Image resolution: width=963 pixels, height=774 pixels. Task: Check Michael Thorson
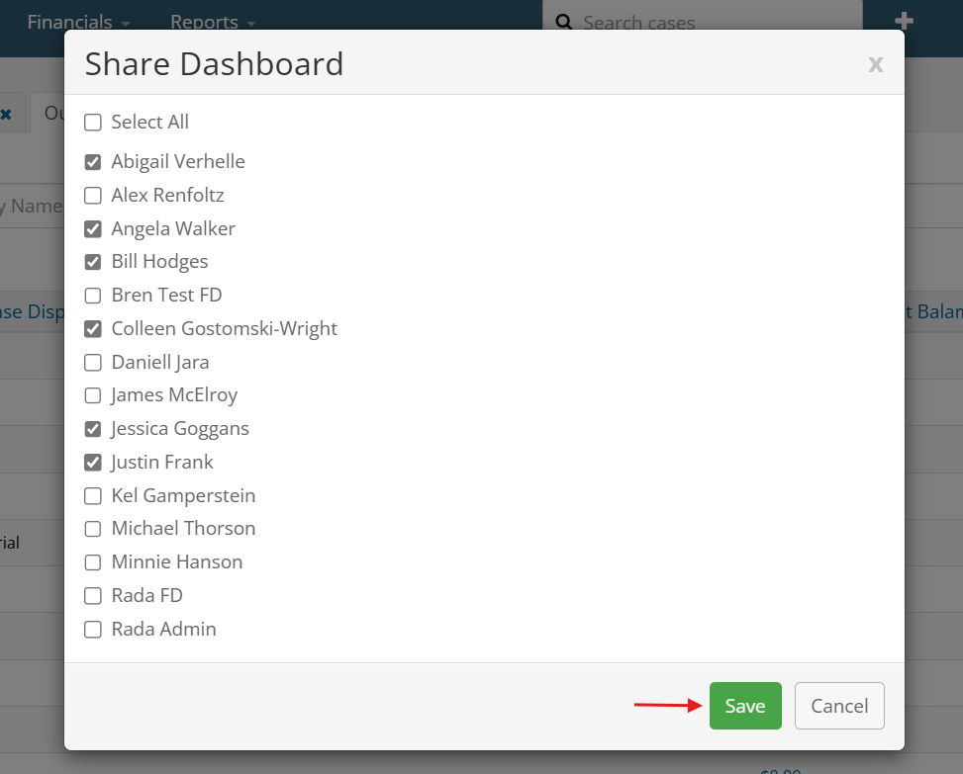[93, 529]
